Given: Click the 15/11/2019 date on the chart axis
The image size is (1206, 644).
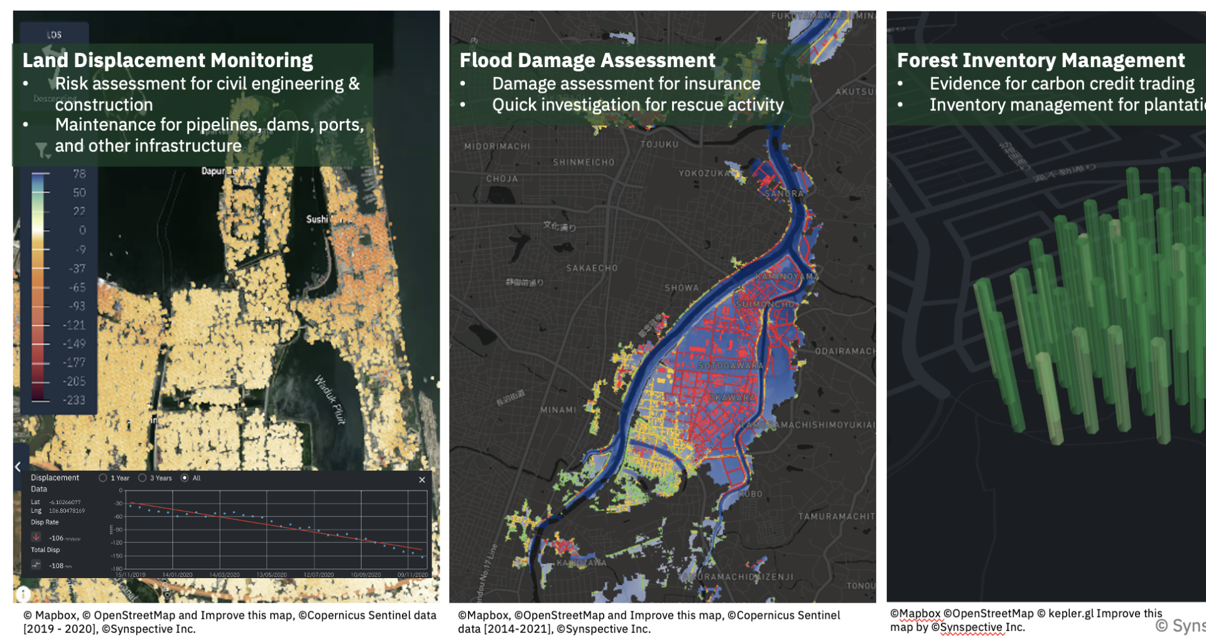Looking at the screenshot, I should [130, 574].
